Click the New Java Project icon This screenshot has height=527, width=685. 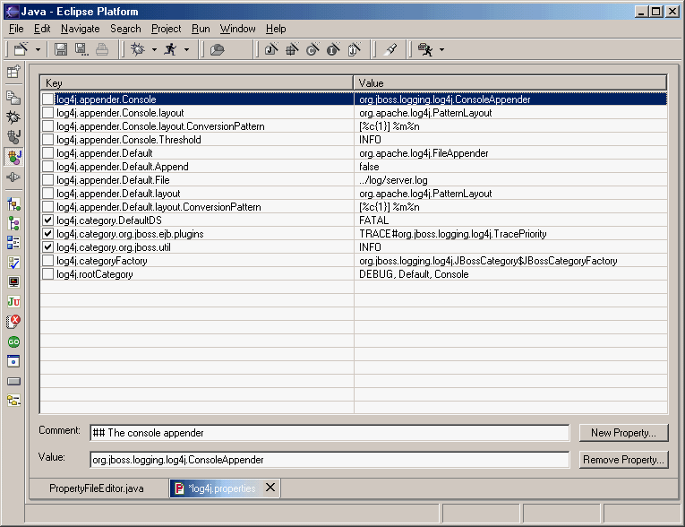pyautogui.click(x=271, y=49)
